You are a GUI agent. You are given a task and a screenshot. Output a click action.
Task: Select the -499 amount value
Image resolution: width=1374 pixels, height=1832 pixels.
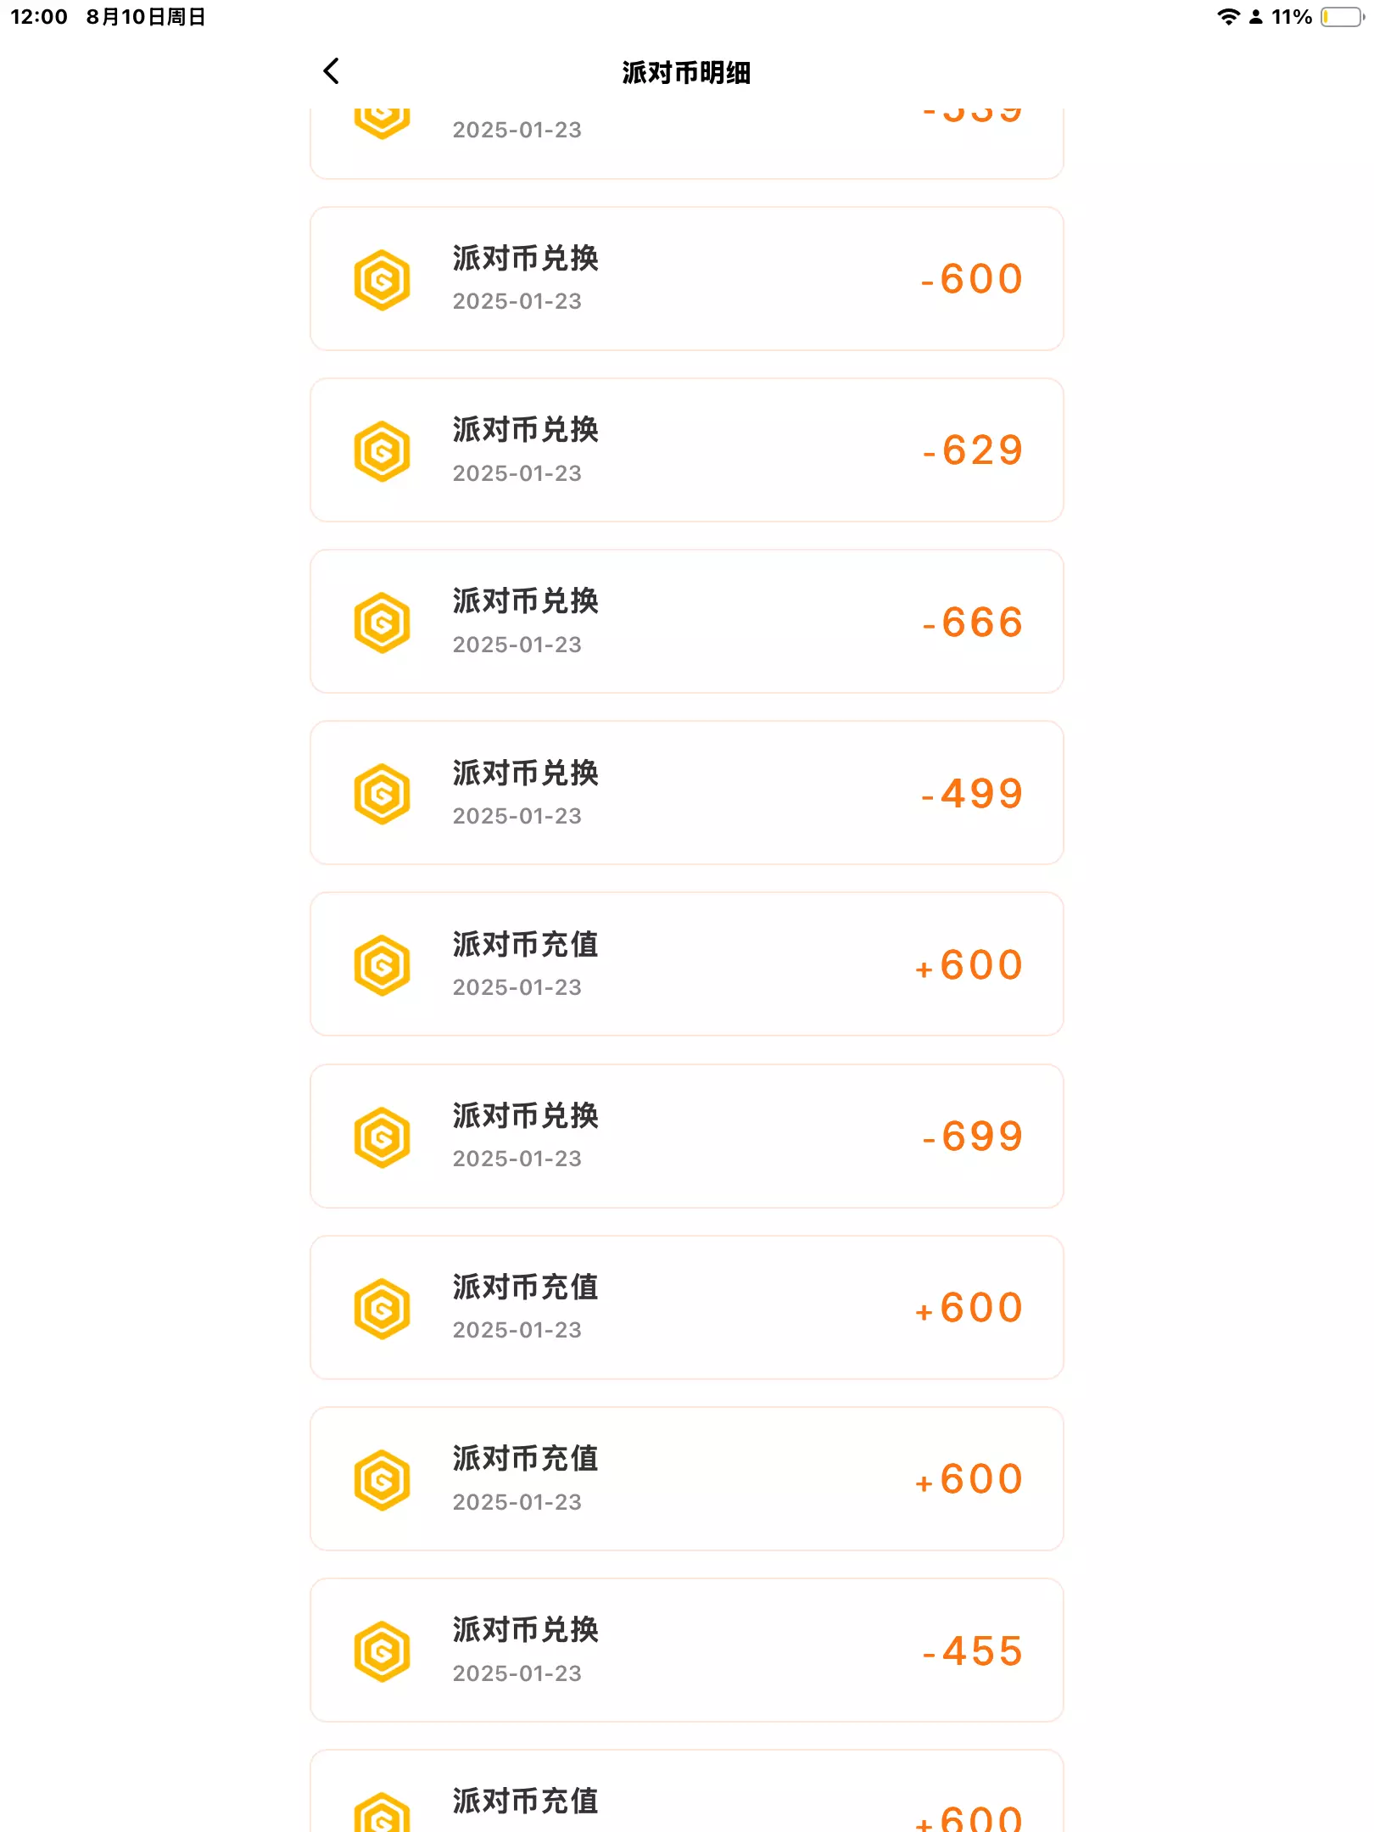974,794
